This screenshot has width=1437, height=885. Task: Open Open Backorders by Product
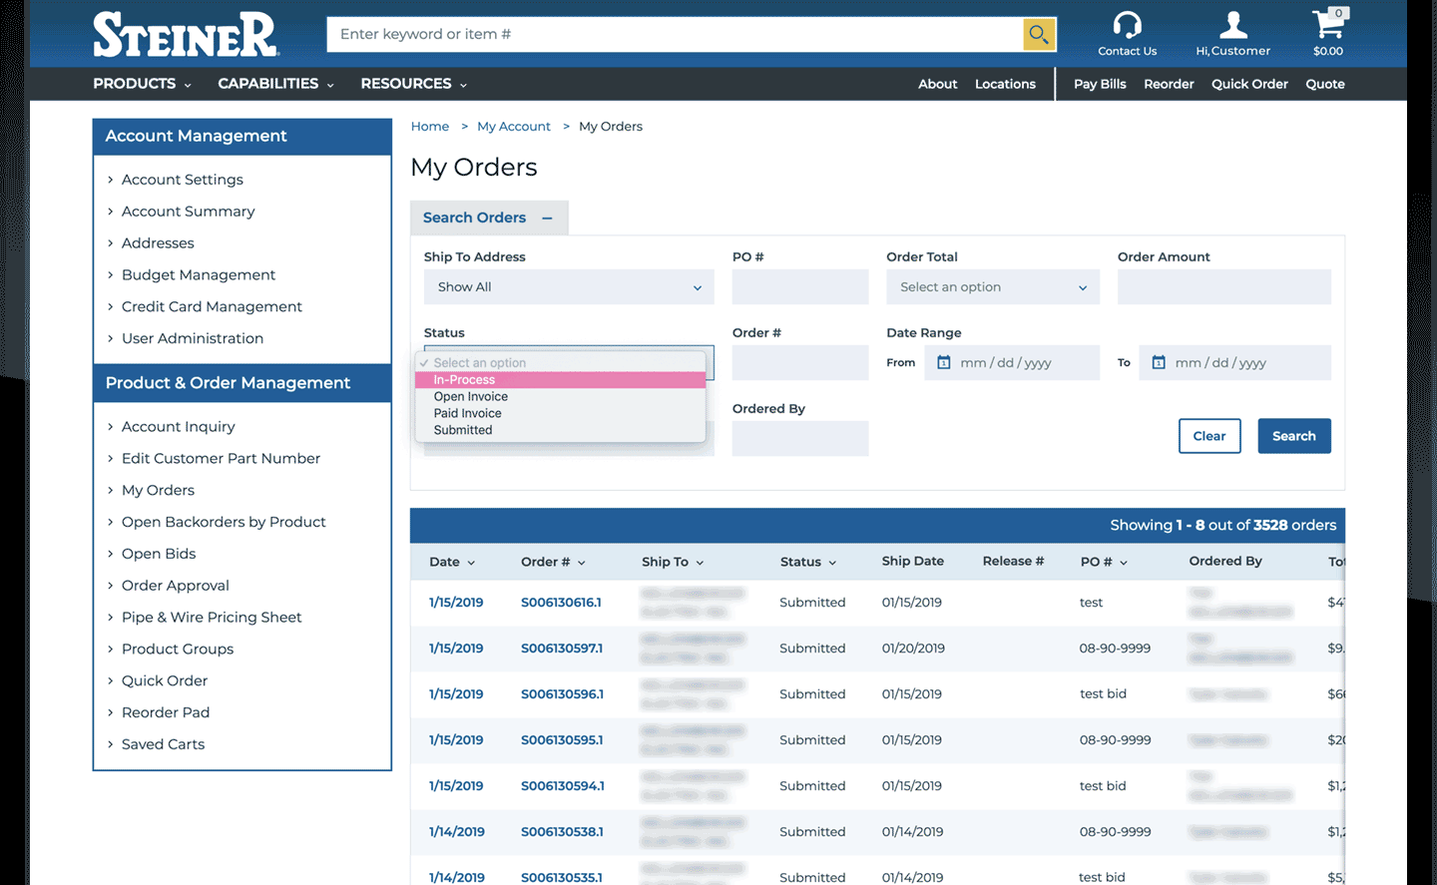tap(224, 523)
